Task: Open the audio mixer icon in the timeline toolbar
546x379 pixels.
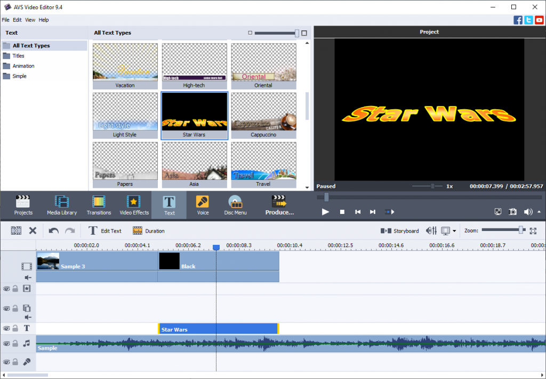Action: (431, 231)
